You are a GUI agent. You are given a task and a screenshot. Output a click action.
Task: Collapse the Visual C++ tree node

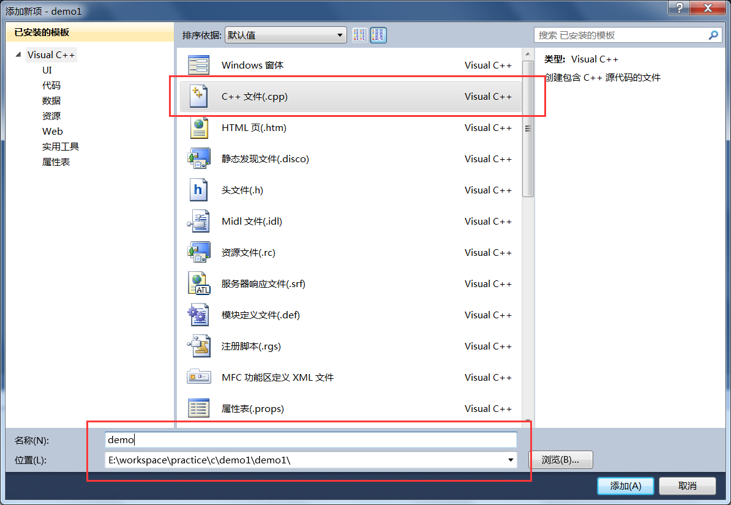(18, 54)
